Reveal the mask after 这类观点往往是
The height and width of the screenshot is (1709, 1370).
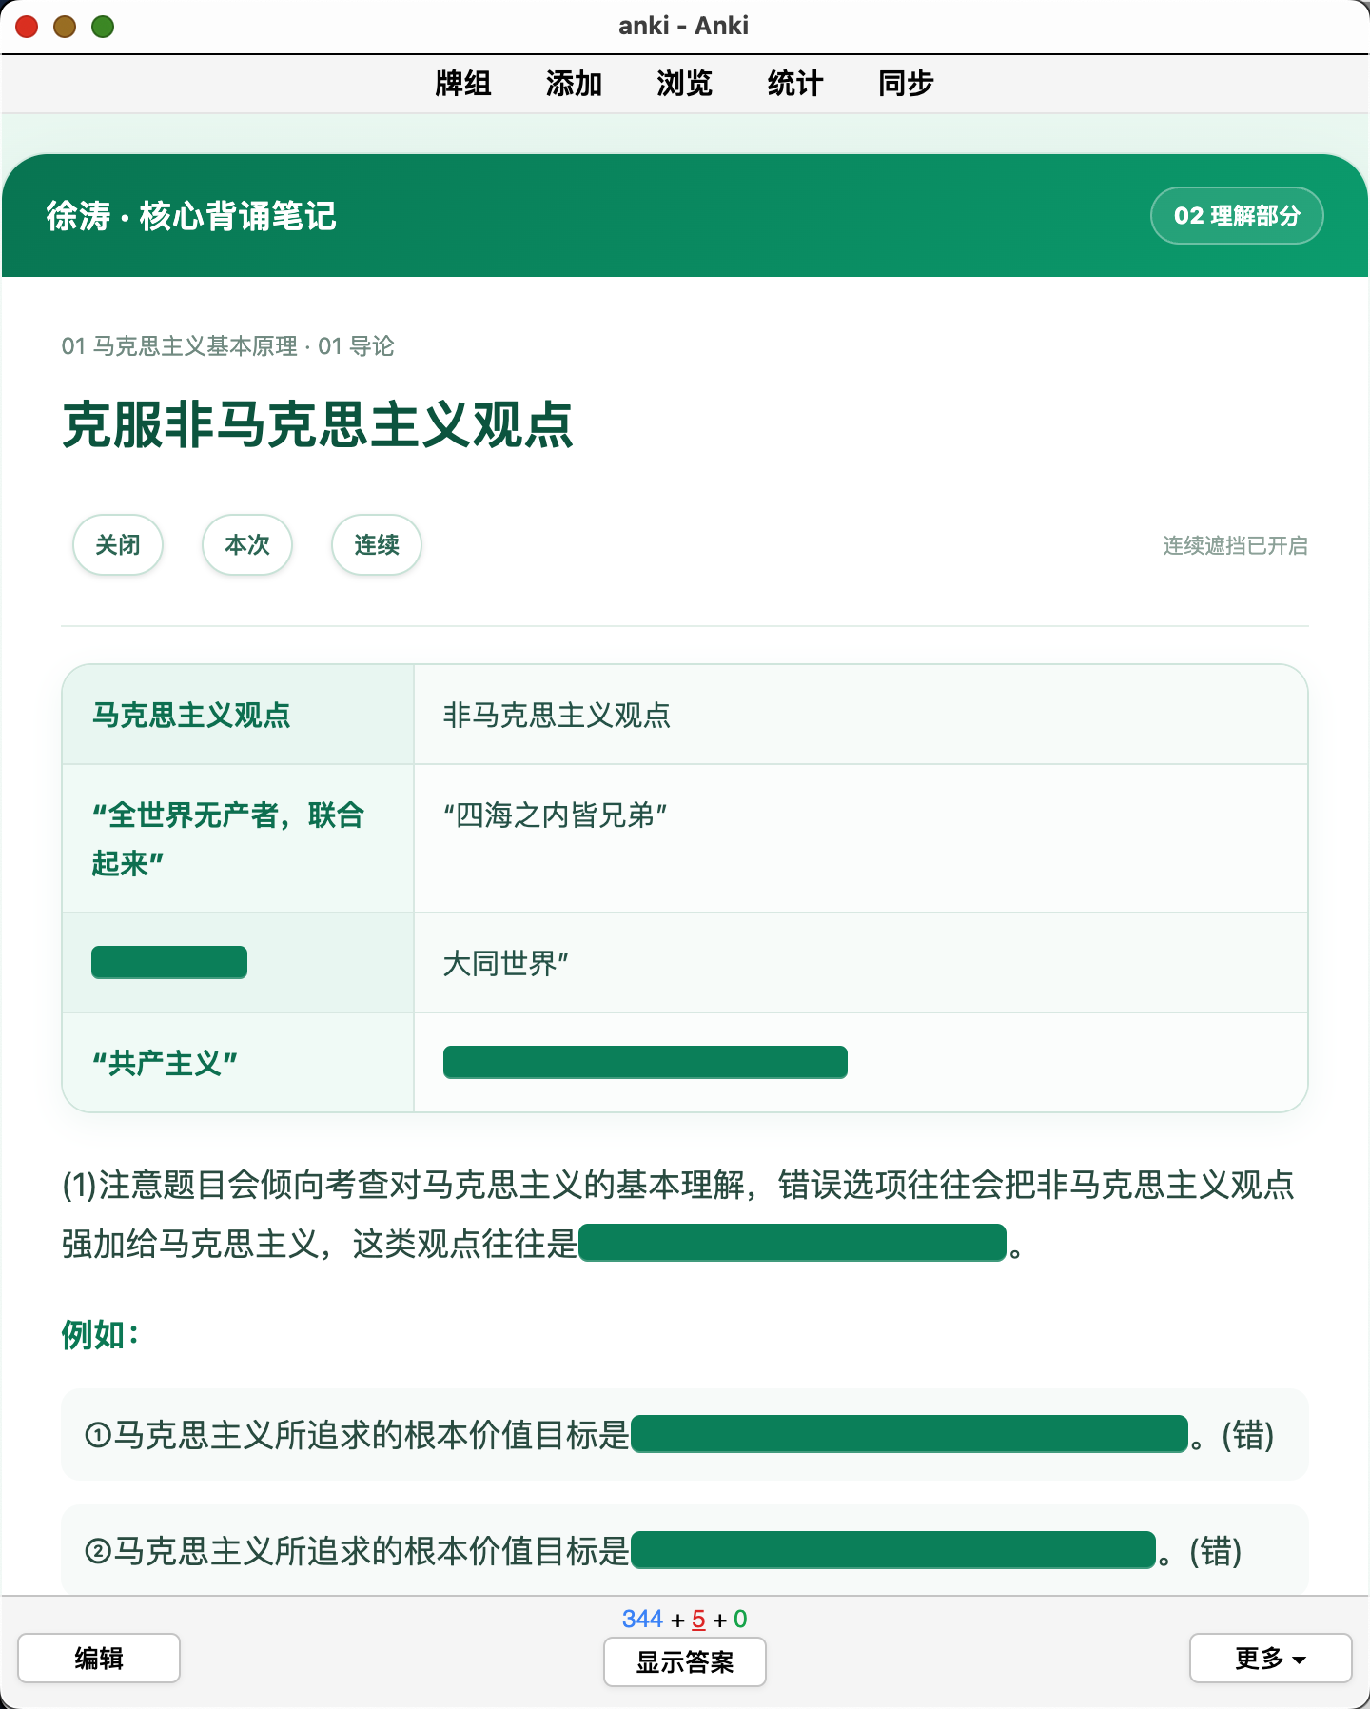coord(793,1243)
